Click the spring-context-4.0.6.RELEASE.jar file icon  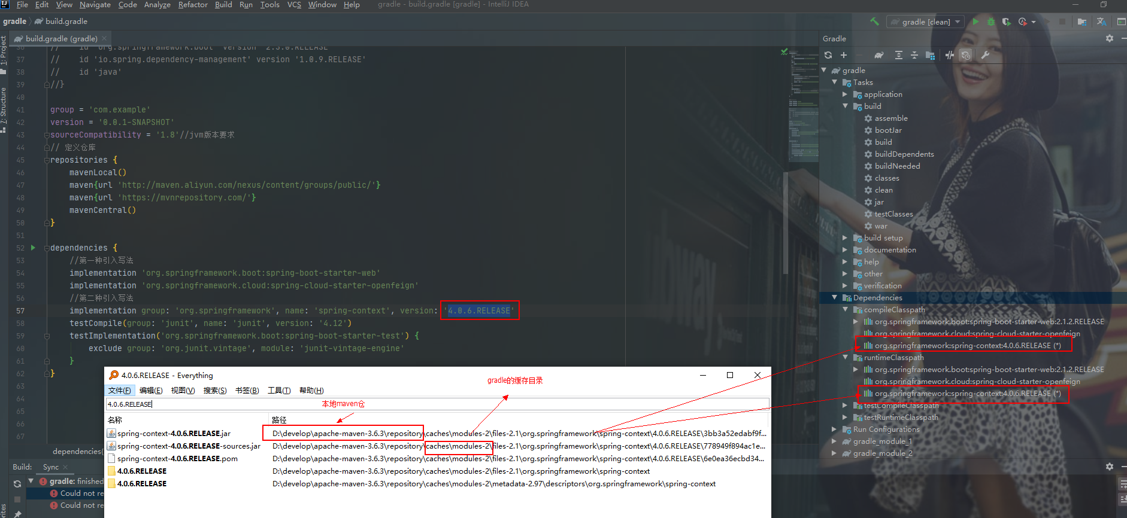click(x=111, y=433)
